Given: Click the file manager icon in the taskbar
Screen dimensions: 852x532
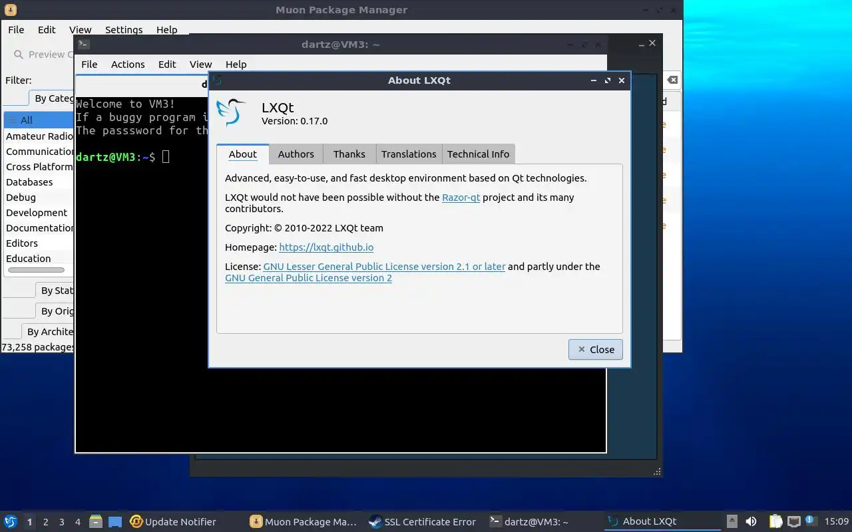Looking at the screenshot, I should (96, 521).
